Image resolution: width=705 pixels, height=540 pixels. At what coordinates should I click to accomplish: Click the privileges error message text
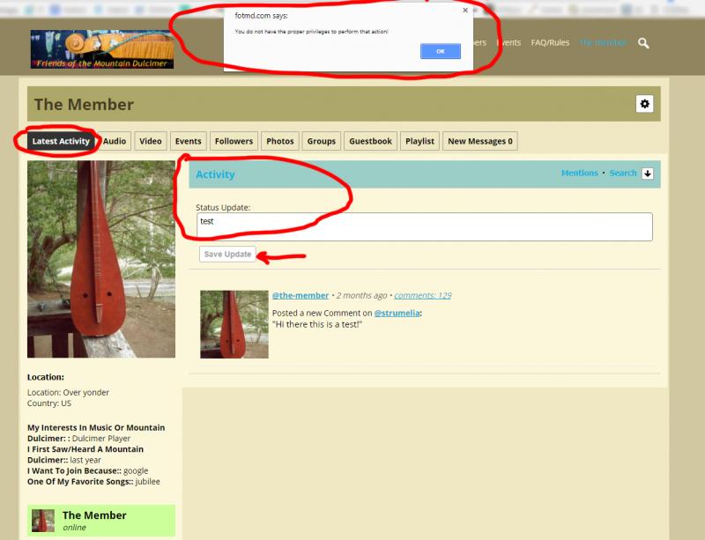[311, 32]
